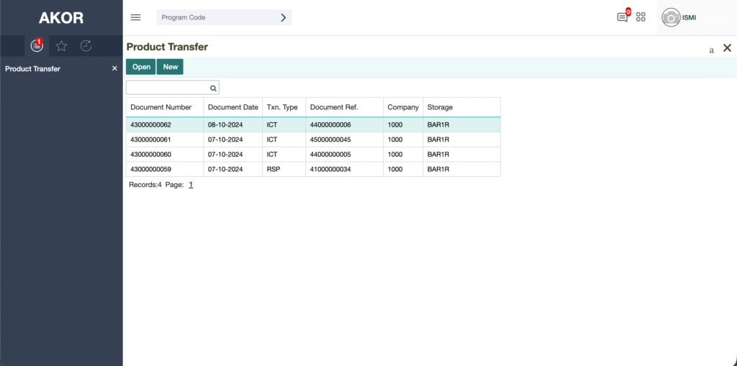Sort by Document Number column header

[x=160, y=107]
